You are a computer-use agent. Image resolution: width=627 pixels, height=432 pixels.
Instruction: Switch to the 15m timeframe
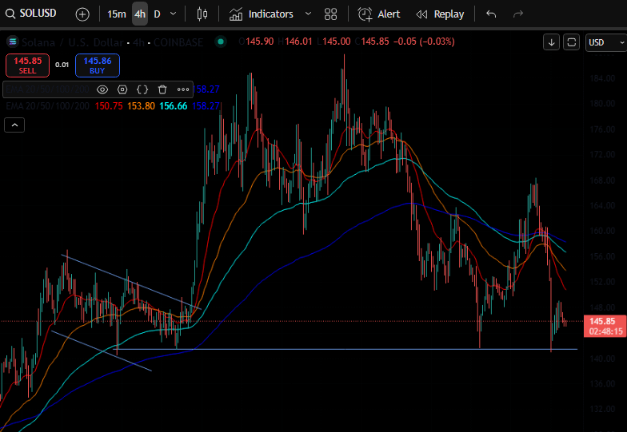click(116, 14)
